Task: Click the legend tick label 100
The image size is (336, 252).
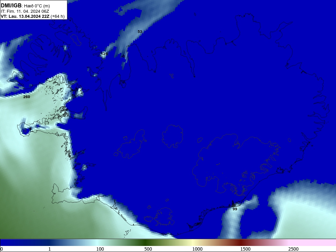Action: click(x=100, y=249)
